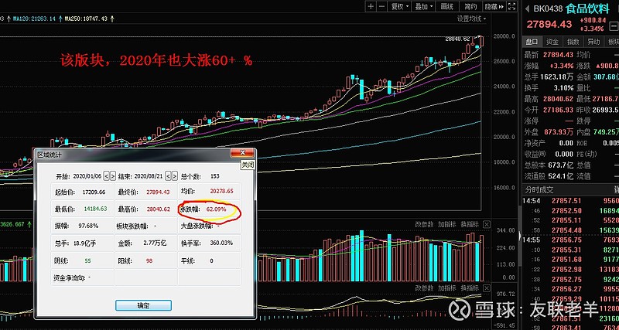Click volume panel 加指标 link

pos(447,224)
